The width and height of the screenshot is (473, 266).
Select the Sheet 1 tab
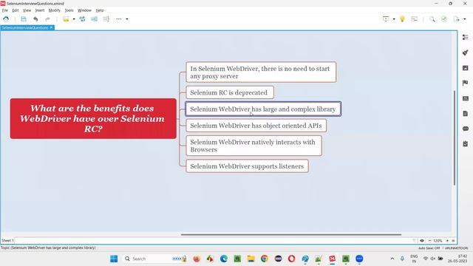click(7, 241)
